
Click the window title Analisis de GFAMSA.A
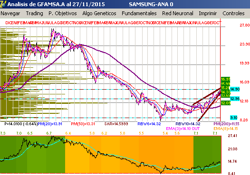tap(36, 4)
